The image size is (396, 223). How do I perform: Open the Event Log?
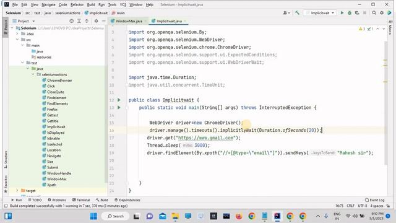(x=374, y=199)
